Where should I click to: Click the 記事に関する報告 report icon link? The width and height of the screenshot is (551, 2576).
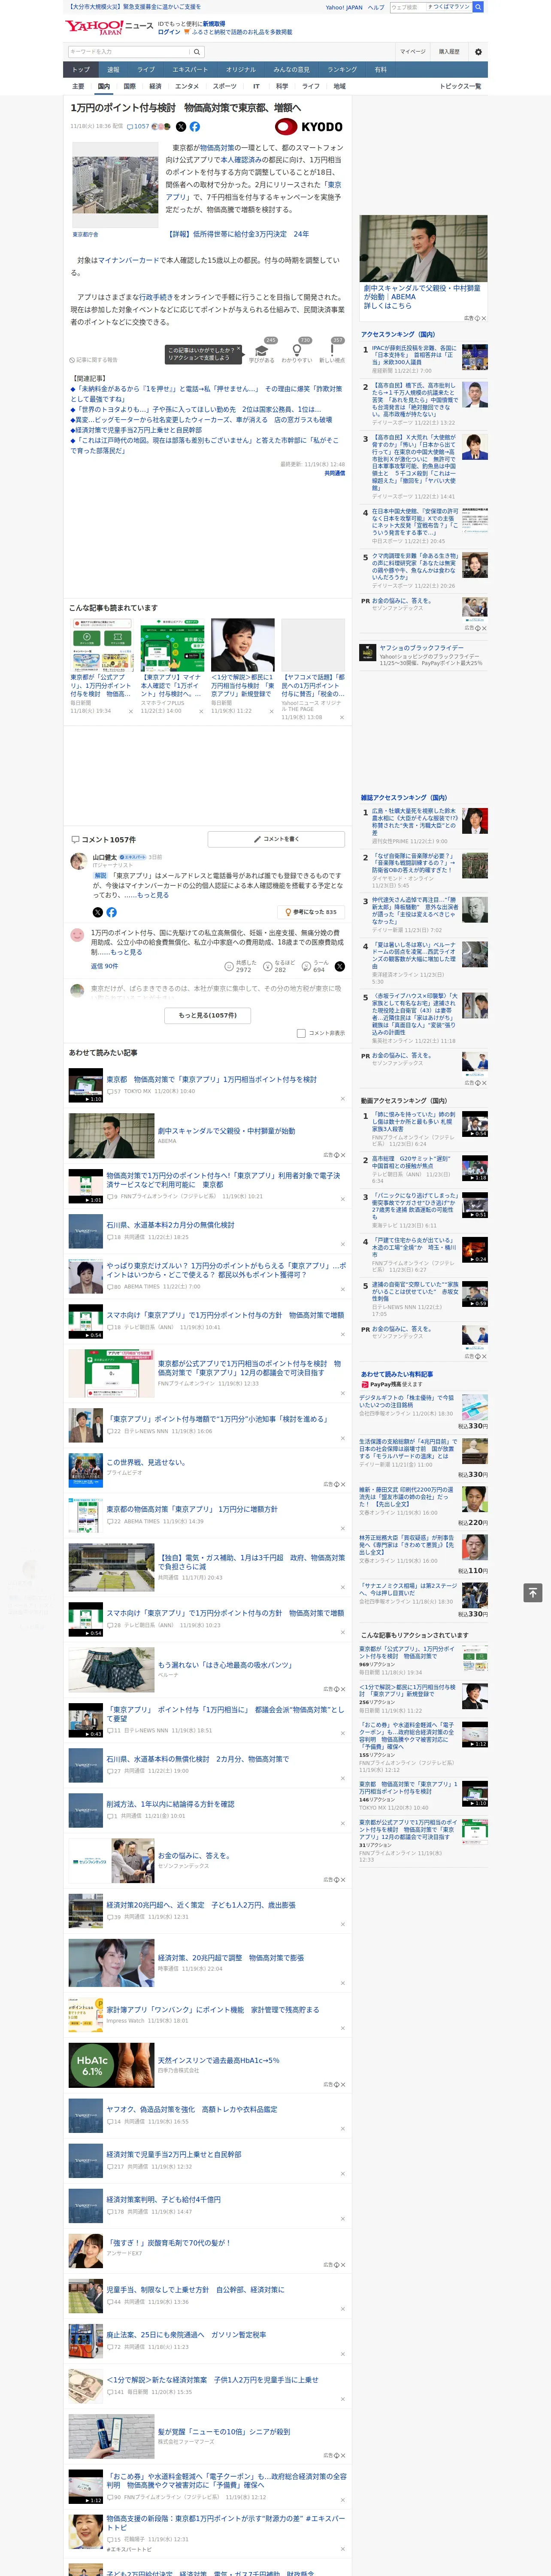pos(93,360)
